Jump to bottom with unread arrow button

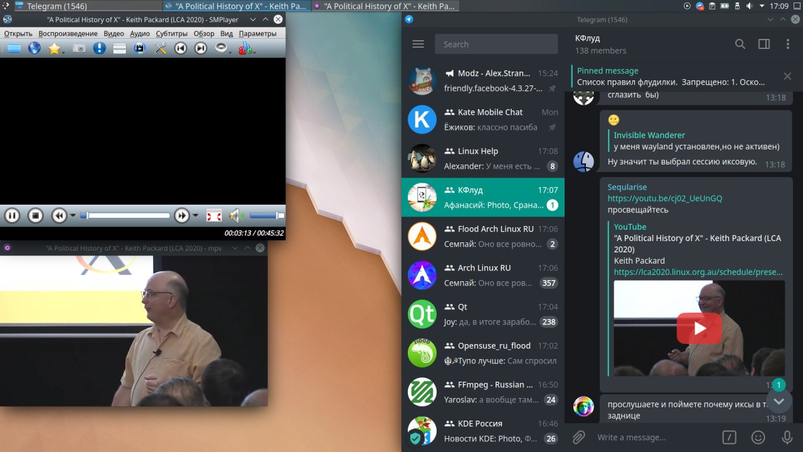coord(779,401)
